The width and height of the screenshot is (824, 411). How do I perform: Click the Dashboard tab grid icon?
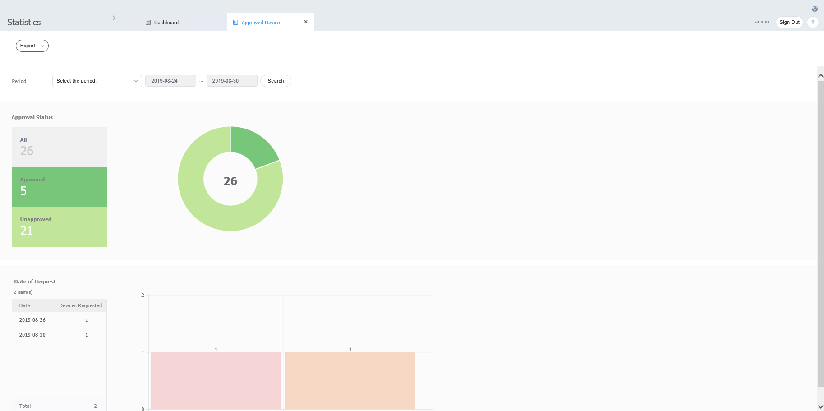pyautogui.click(x=148, y=23)
